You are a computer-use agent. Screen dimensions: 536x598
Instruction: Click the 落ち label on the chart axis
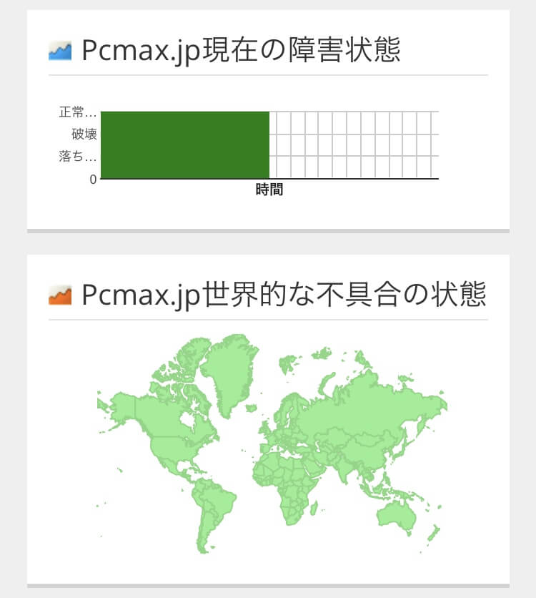(x=77, y=157)
